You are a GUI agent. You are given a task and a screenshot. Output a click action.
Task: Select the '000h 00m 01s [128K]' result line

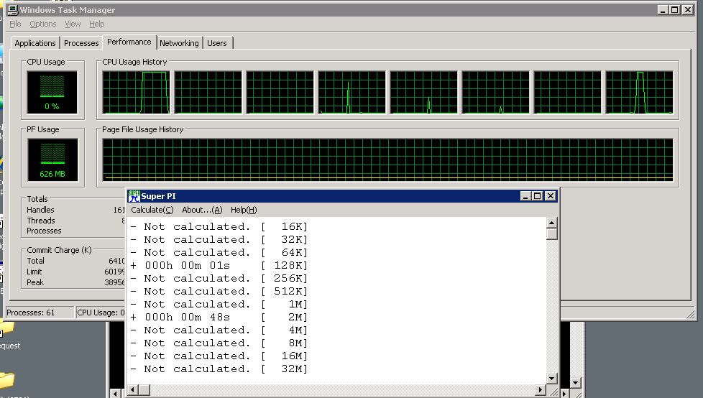[x=219, y=265]
